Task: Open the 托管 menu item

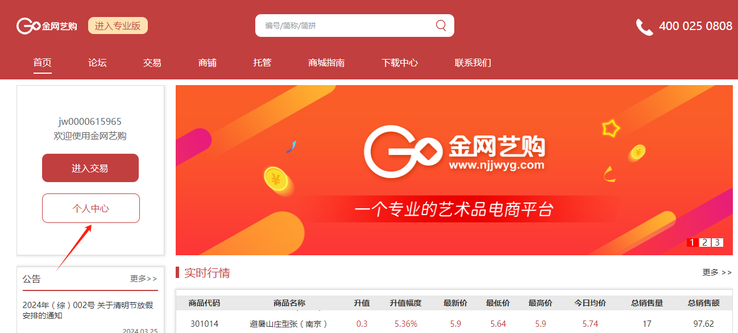Action: (x=262, y=63)
